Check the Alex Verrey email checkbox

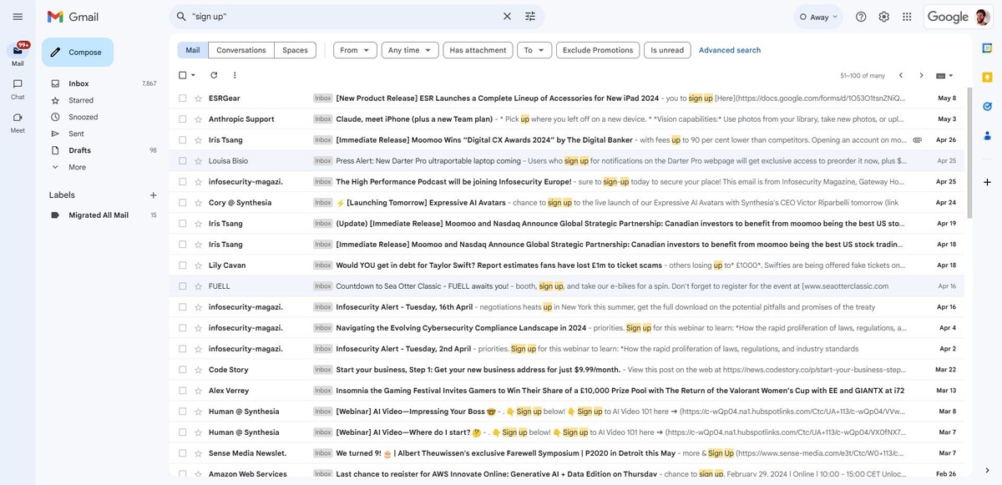(x=183, y=391)
